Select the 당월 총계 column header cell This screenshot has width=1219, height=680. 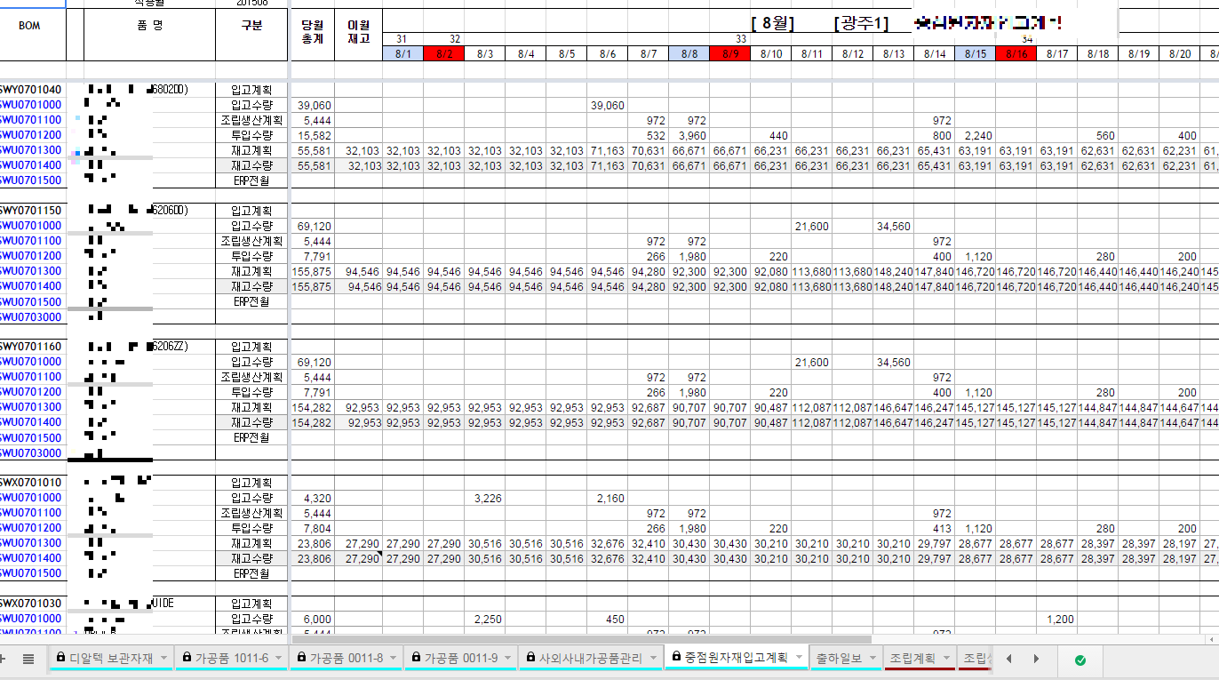(x=312, y=34)
